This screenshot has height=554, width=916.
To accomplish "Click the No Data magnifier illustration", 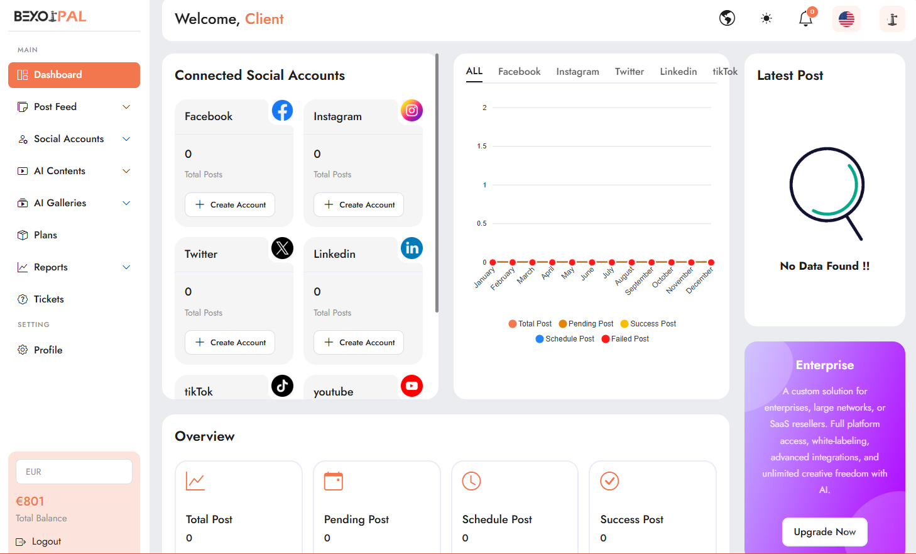I will [x=827, y=193].
